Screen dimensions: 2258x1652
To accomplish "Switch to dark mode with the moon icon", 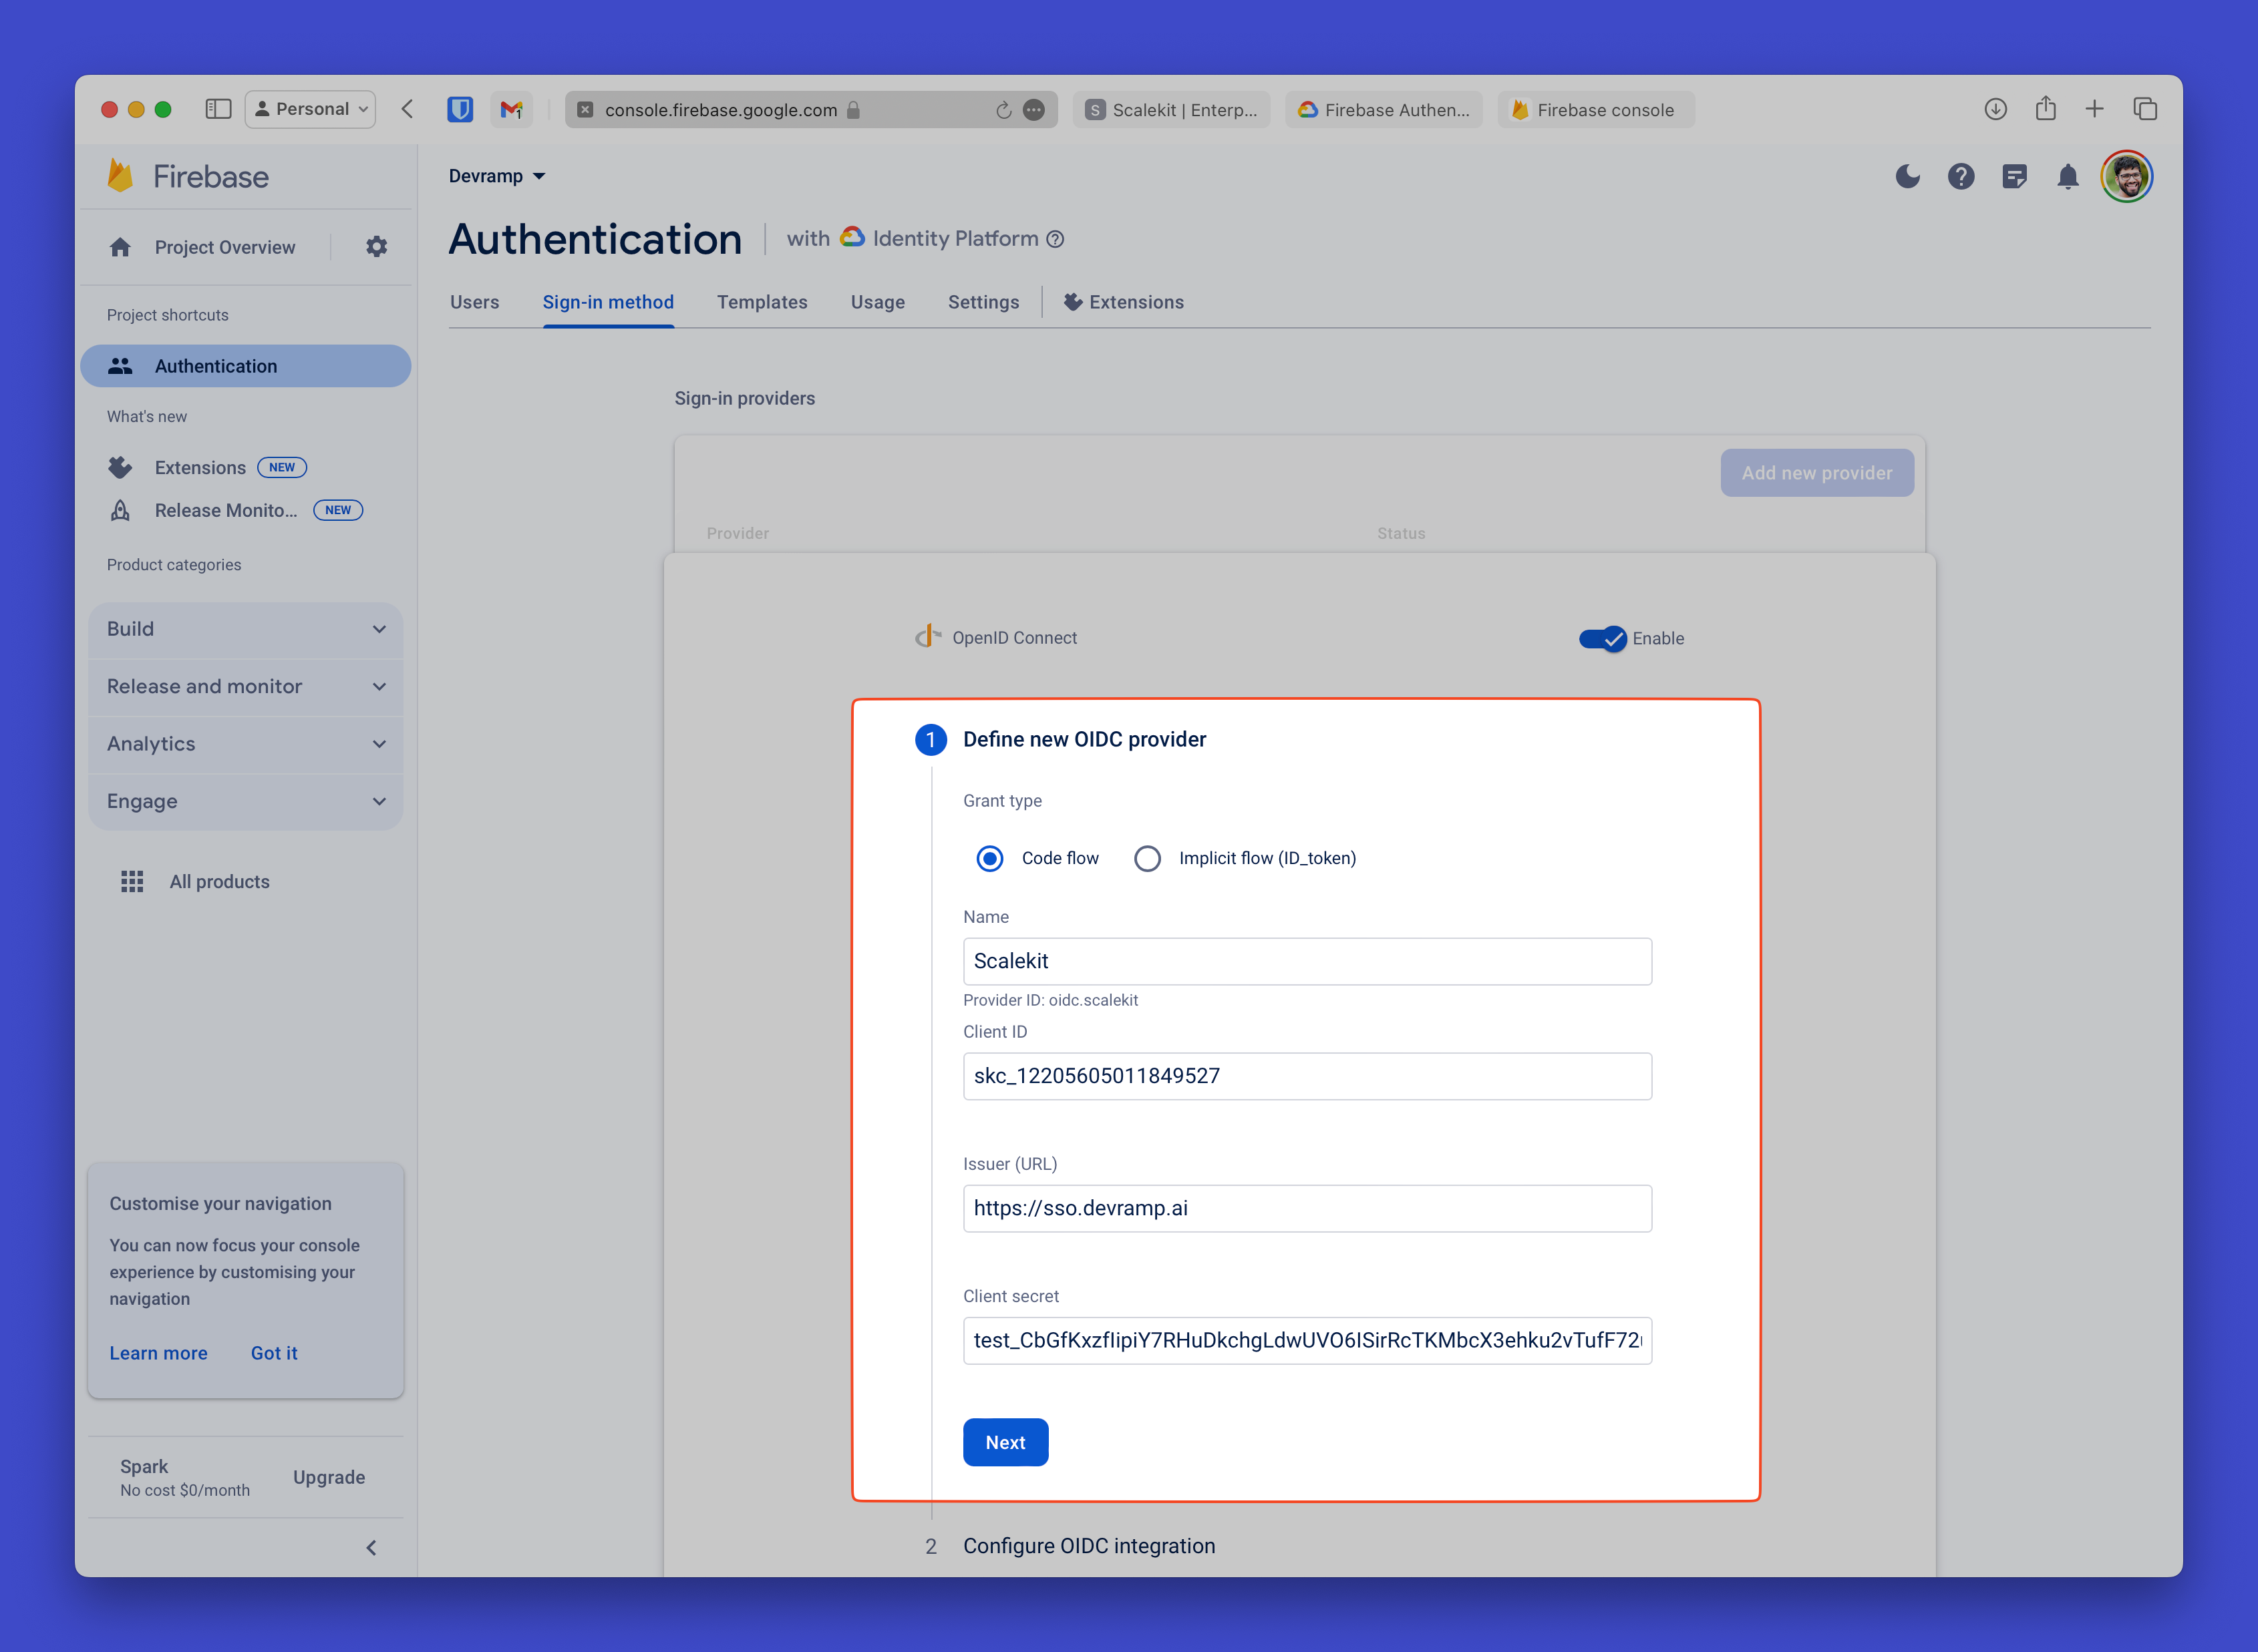I will point(1907,176).
